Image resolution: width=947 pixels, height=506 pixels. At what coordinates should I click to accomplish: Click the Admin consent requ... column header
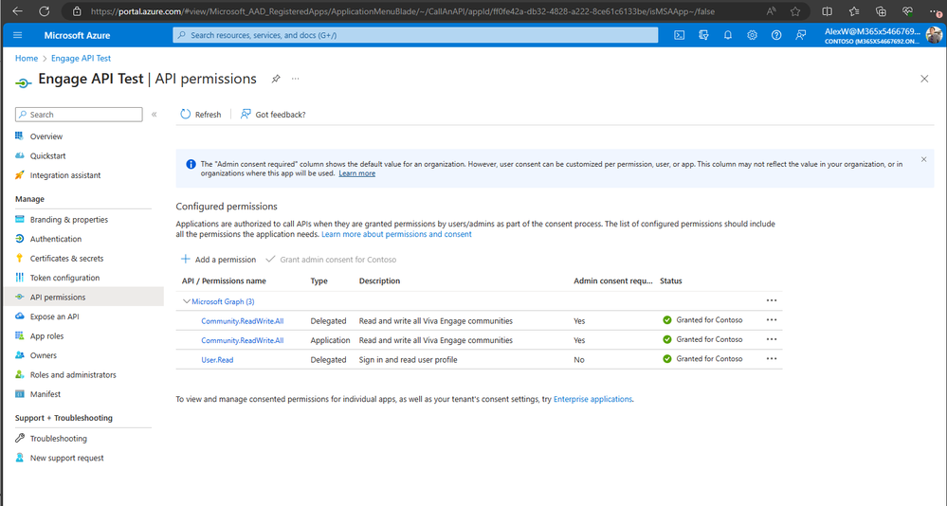(x=613, y=280)
